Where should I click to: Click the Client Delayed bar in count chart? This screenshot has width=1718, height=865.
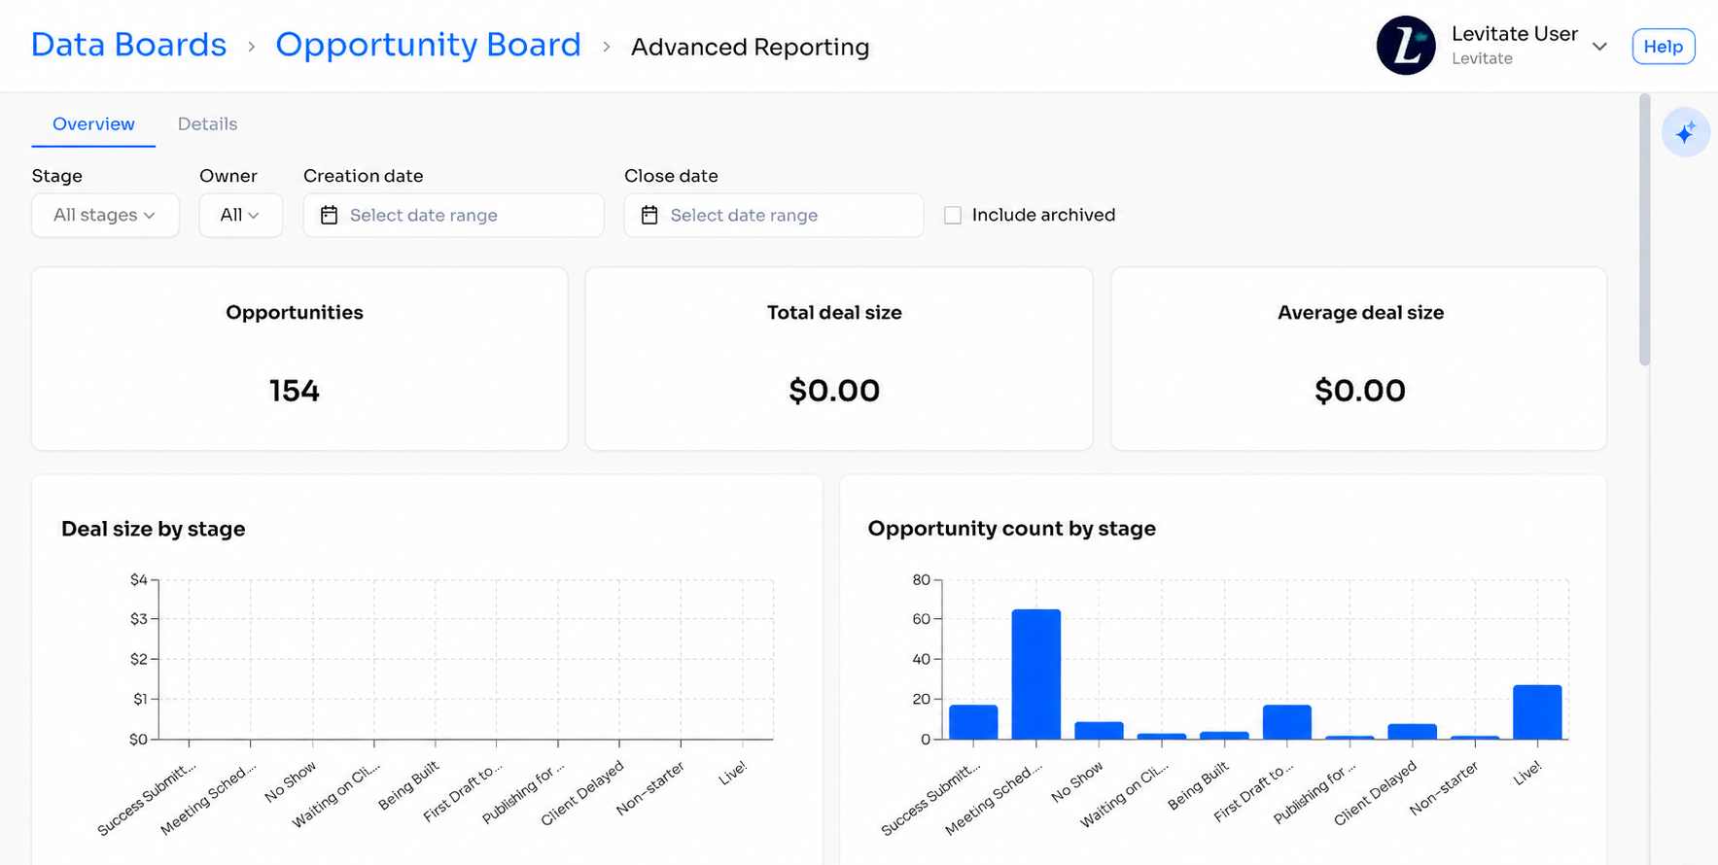click(1412, 732)
